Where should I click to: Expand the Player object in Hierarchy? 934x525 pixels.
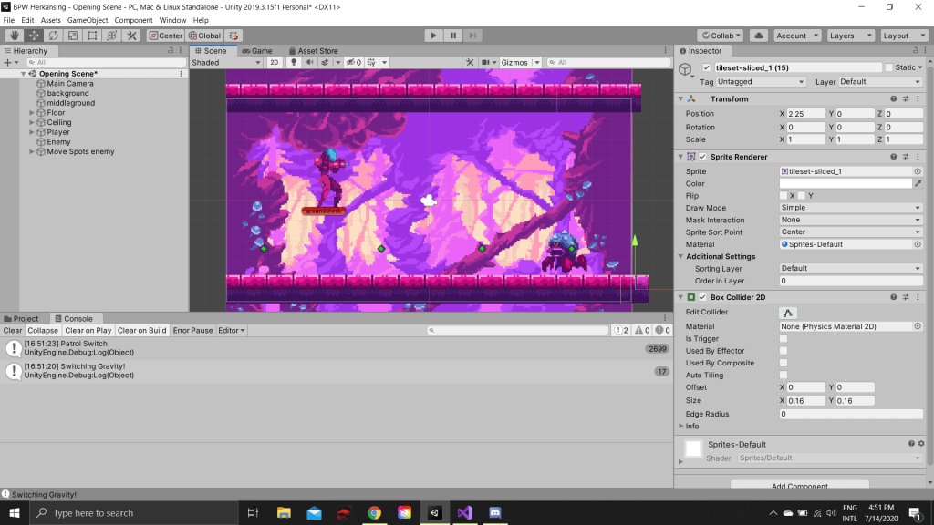32,132
